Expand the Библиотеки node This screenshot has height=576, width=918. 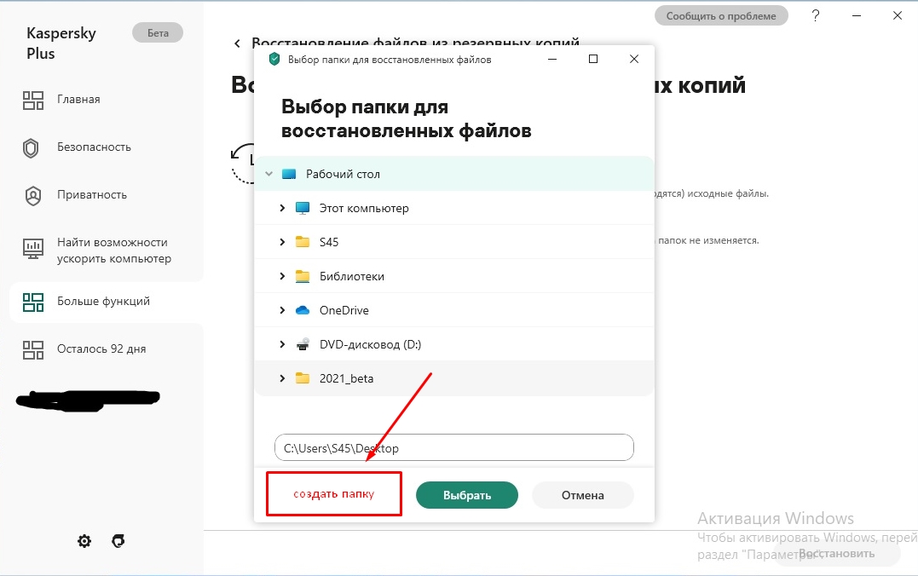[x=282, y=276]
